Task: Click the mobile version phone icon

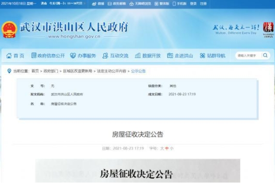Action: 174,4
